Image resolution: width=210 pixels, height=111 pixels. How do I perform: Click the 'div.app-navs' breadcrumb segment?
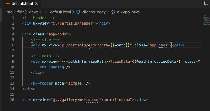128,12
